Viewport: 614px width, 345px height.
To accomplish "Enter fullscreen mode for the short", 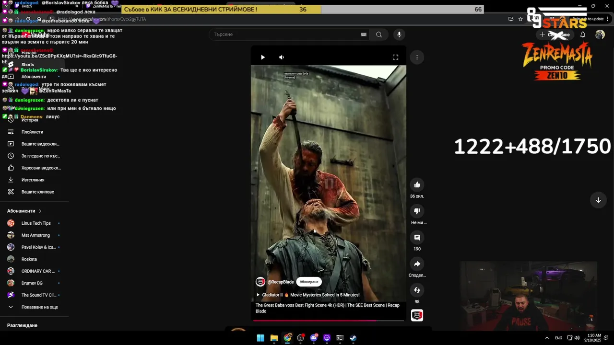I will tap(395, 57).
